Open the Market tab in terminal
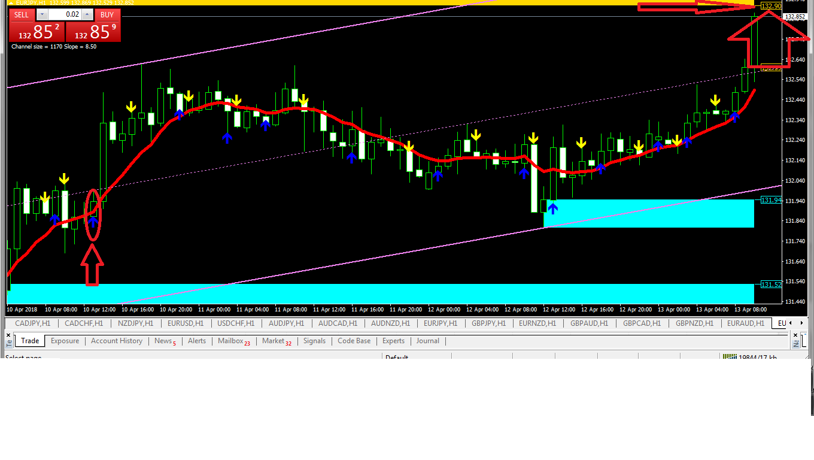Image resolution: width=814 pixels, height=460 pixels. coord(273,341)
